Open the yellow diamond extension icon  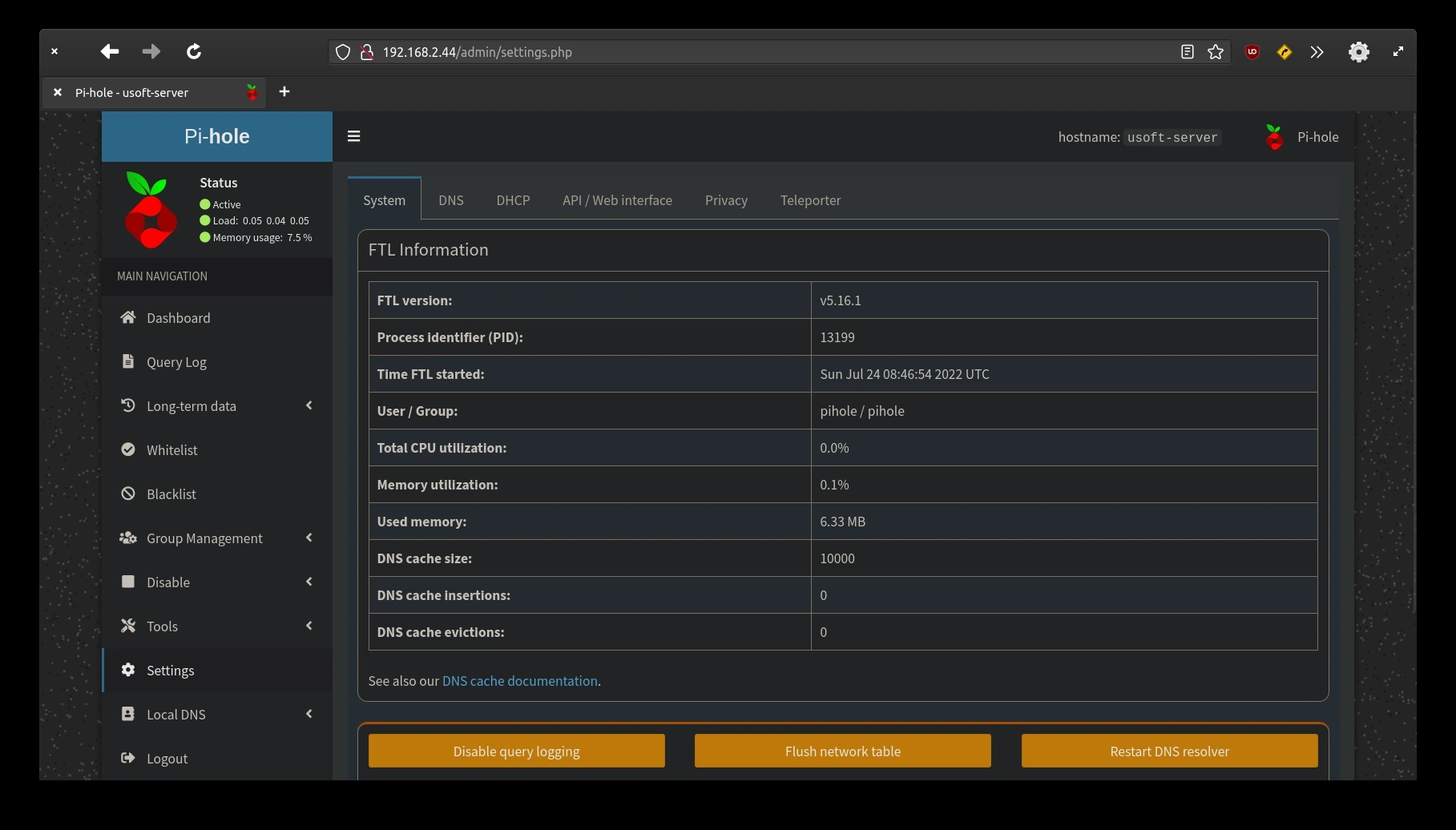pyautogui.click(x=1284, y=52)
